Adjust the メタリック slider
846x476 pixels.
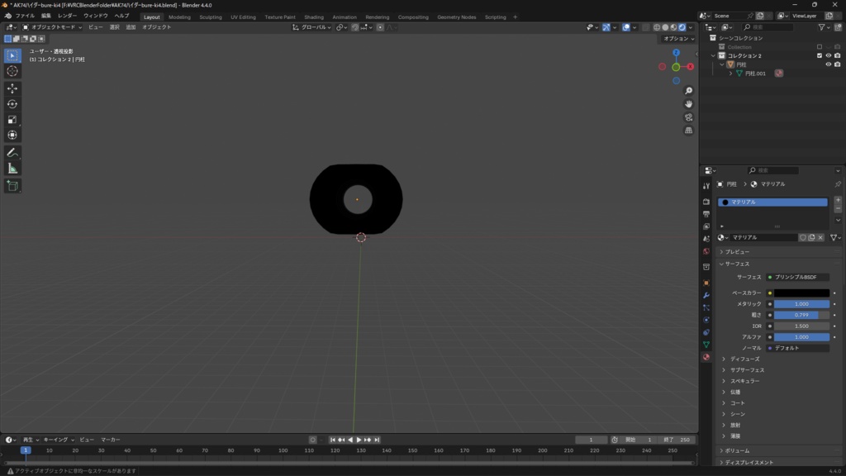pos(801,304)
